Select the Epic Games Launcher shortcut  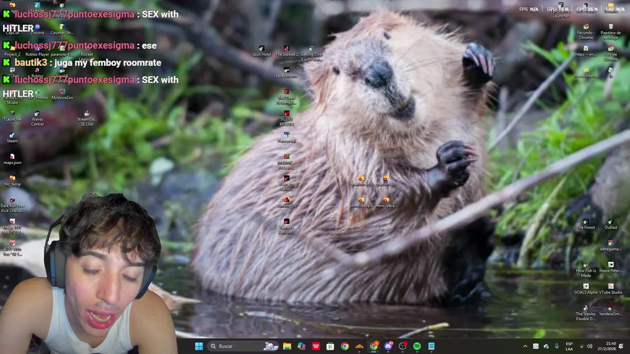[x=561, y=11]
